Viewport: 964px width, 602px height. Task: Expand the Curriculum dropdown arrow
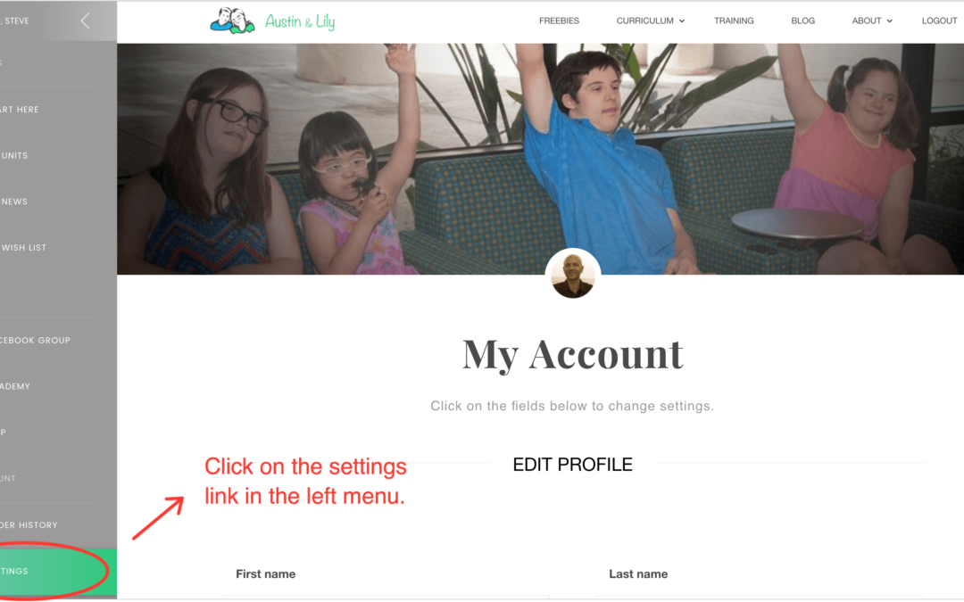tap(682, 21)
